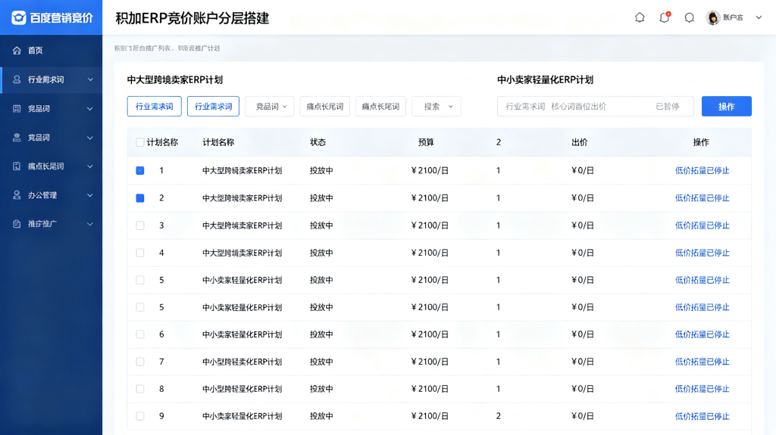Click 低价拓量已停止 link in row 9
This screenshot has height=435, width=776.
coord(702,416)
